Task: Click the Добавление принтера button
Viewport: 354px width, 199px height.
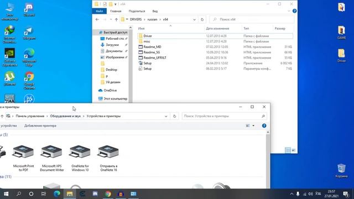Action: (40, 125)
